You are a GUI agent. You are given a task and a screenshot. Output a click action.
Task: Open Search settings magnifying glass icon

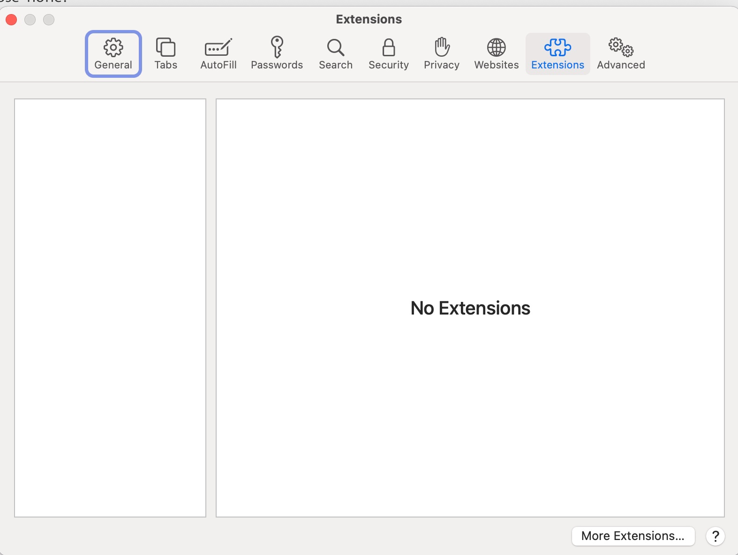tap(335, 47)
